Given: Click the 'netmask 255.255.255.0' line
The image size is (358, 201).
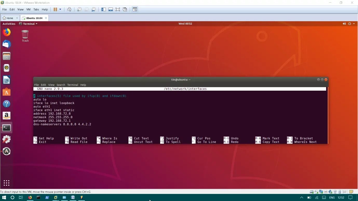Looking at the screenshot, I should point(53,117).
